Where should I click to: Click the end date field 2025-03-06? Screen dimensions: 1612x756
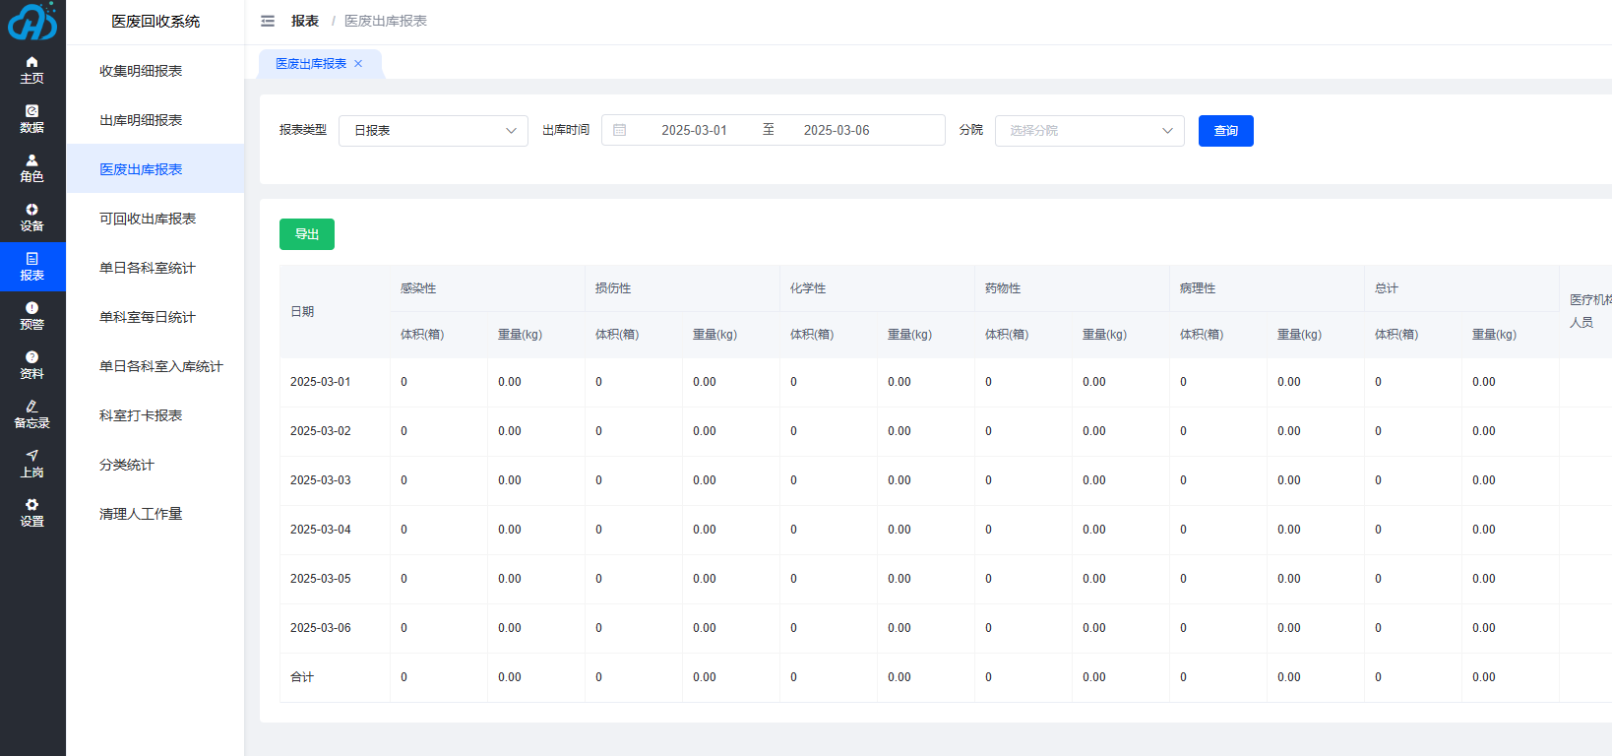click(837, 131)
